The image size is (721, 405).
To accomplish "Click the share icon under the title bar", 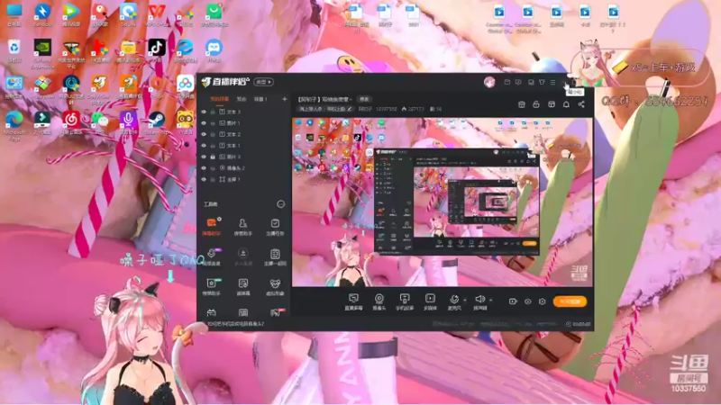I will click(581, 104).
